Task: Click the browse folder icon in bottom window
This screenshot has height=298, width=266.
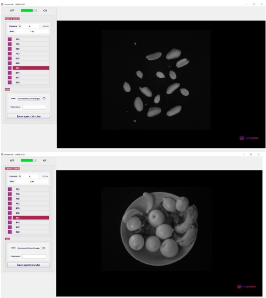Action: coord(44,248)
